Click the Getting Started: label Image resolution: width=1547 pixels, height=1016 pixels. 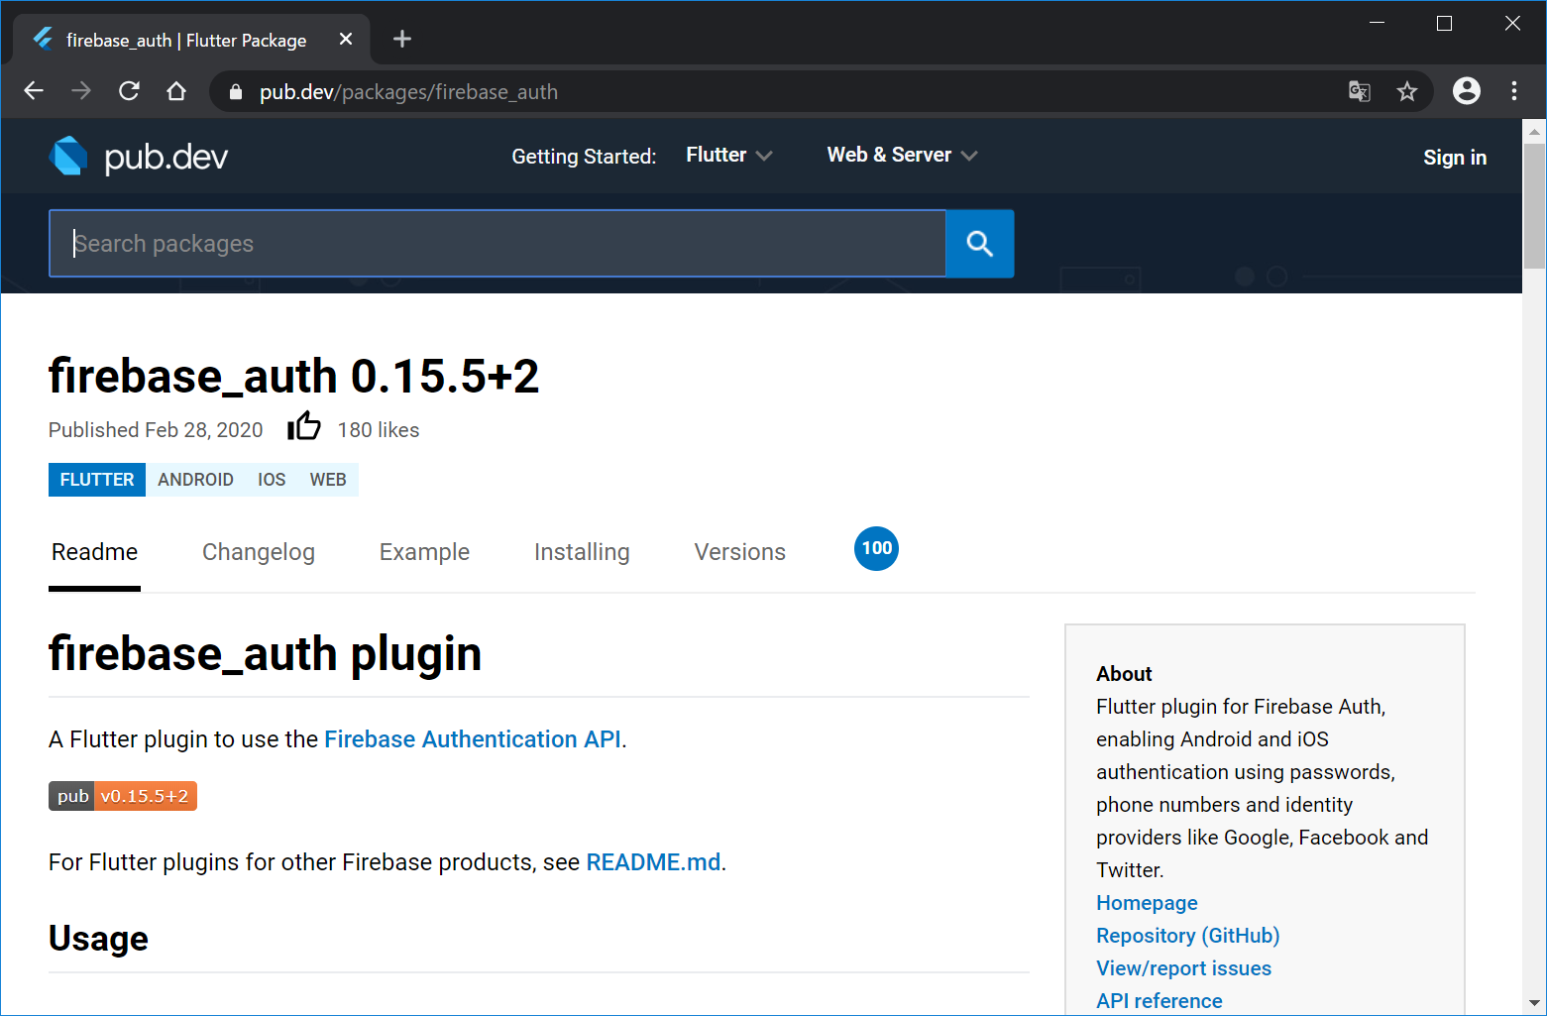pyautogui.click(x=584, y=157)
